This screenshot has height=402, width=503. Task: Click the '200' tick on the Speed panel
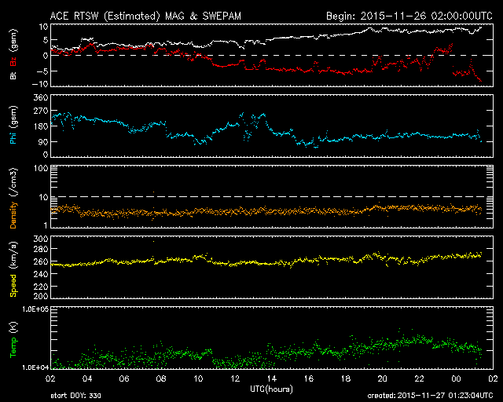pos(41,296)
